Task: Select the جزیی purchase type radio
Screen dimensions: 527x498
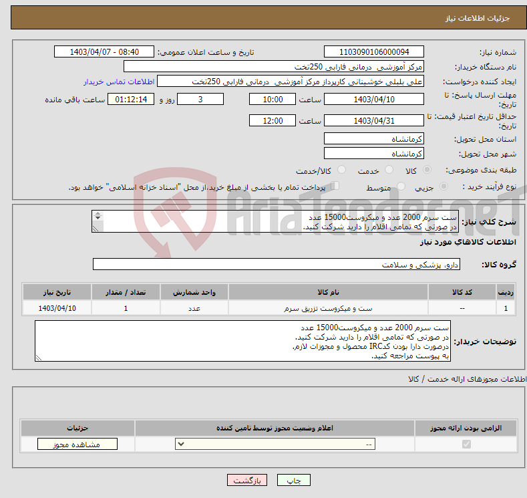Action: tap(444, 186)
